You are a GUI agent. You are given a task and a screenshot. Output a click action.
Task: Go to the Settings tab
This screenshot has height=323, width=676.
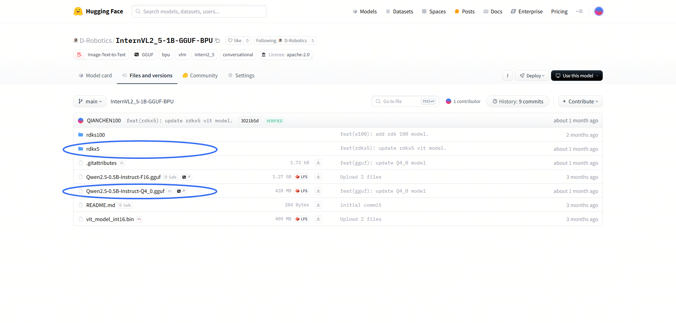click(241, 76)
